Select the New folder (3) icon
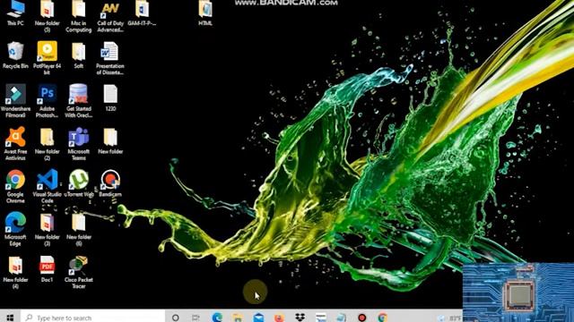Screen dimensions: 574x322 pyautogui.click(x=47, y=229)
